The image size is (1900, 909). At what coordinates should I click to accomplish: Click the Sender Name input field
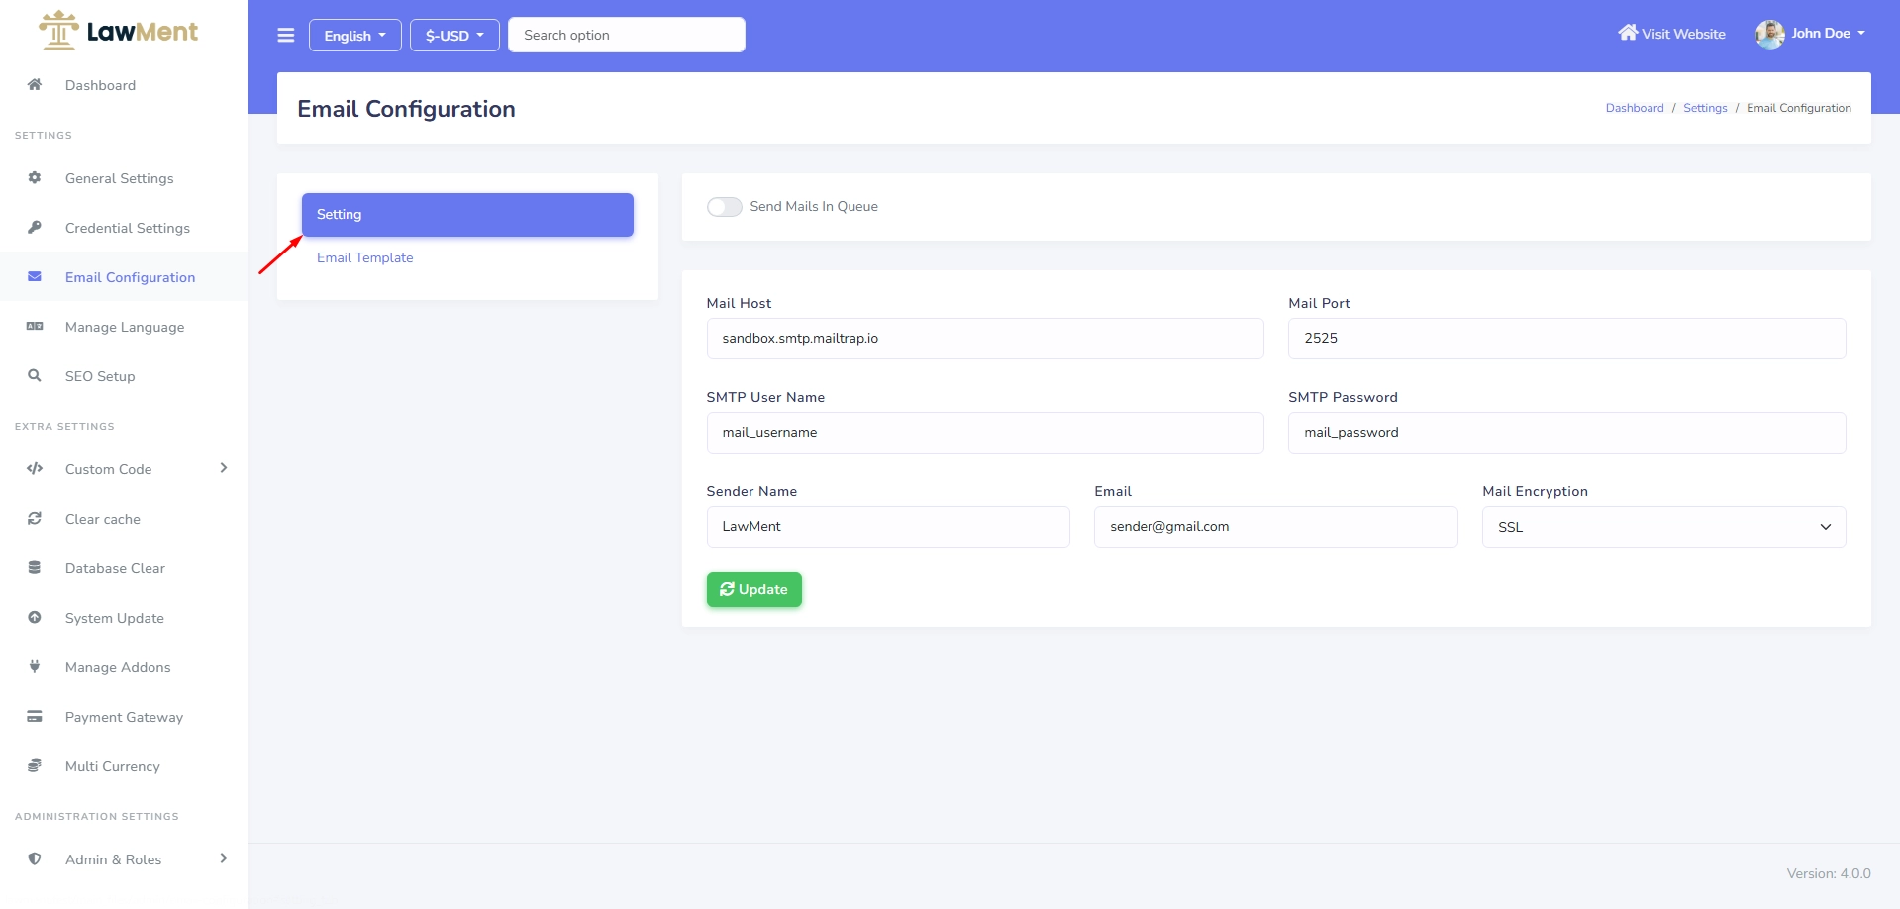tap(888, 527)
